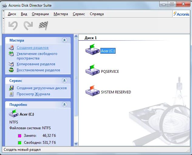Open the Копирование разделов link
Viewport: 192px width, 155px height.
pos(36,64)
